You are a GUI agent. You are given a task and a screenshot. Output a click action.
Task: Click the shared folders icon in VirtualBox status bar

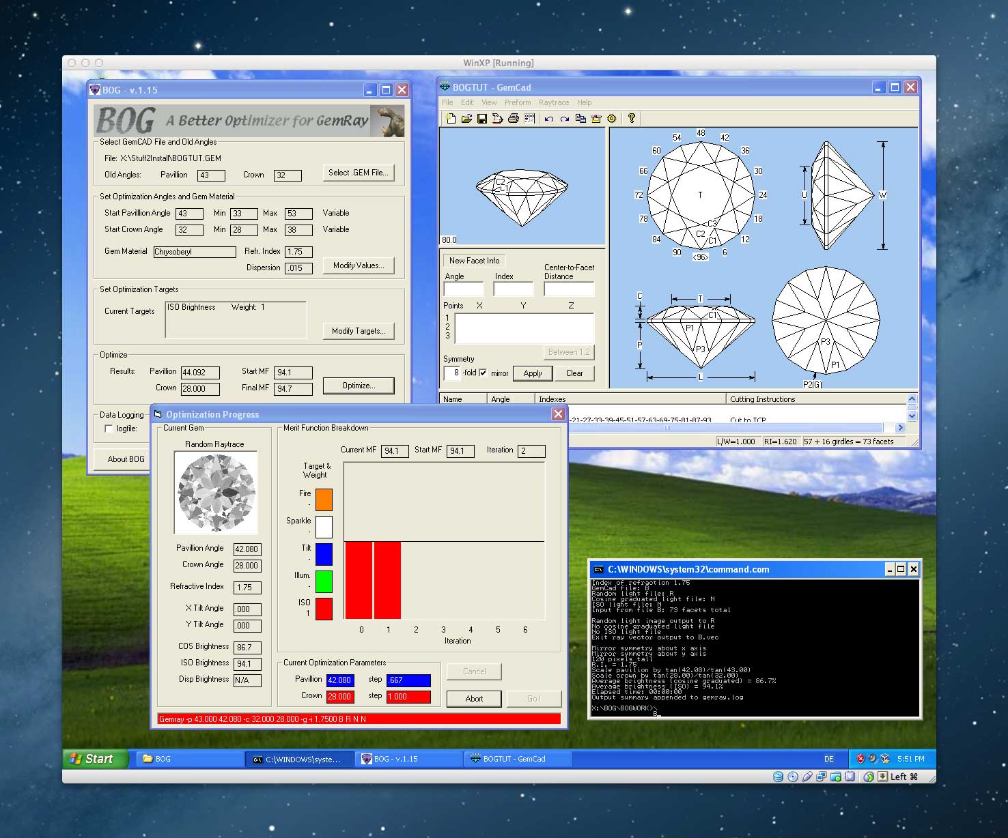[835, 777]
